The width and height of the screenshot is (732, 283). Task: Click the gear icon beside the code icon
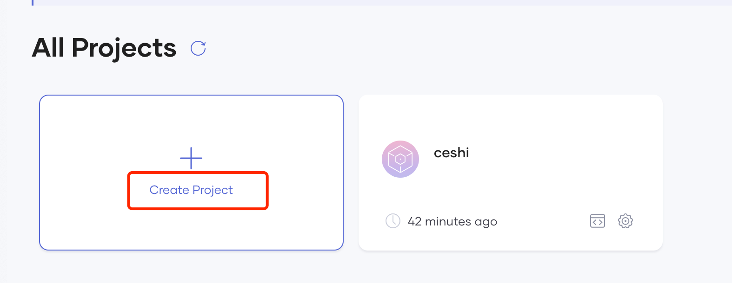click(626, 221)
